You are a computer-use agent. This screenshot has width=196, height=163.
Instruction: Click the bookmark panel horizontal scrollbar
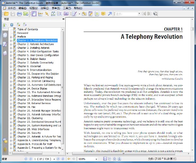coord(27,153)
